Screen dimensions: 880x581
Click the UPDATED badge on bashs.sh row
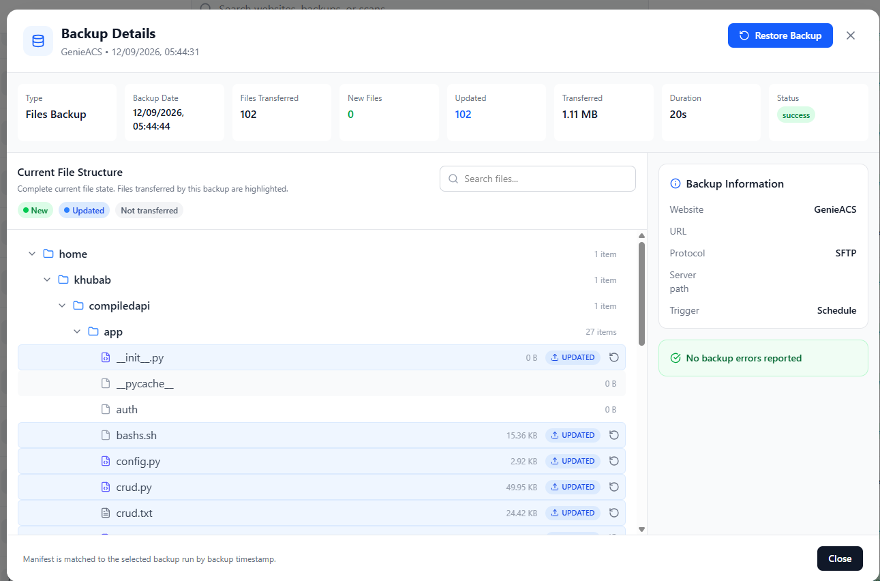573,435
